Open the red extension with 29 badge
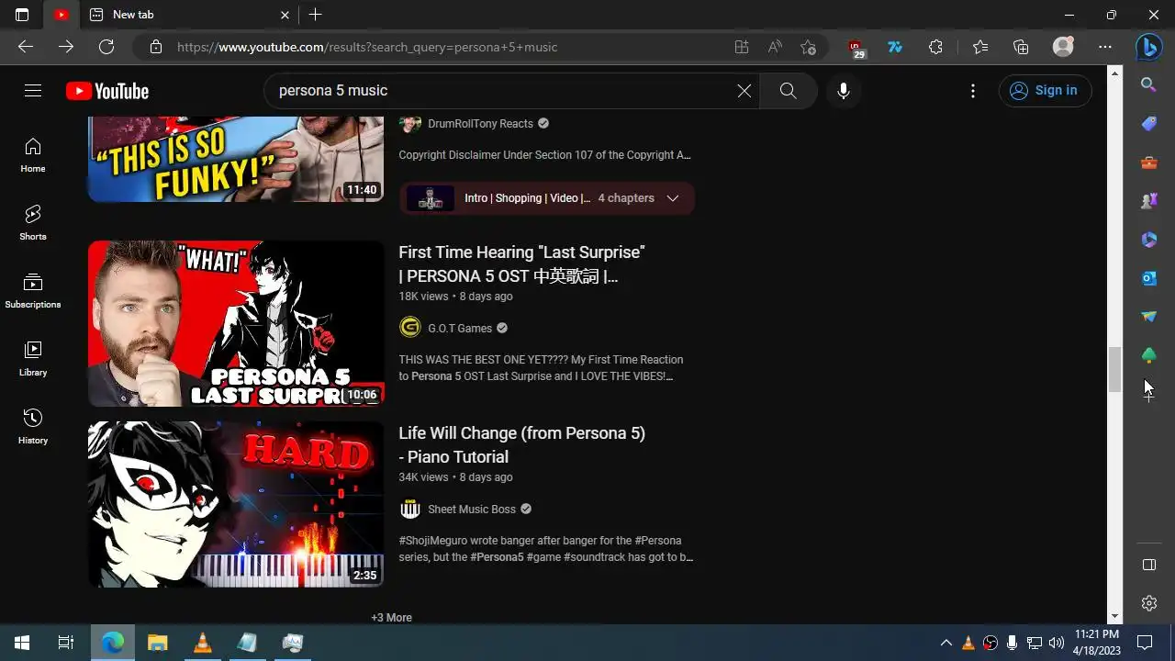1175x661 pixels. click(x=856, y=48)
